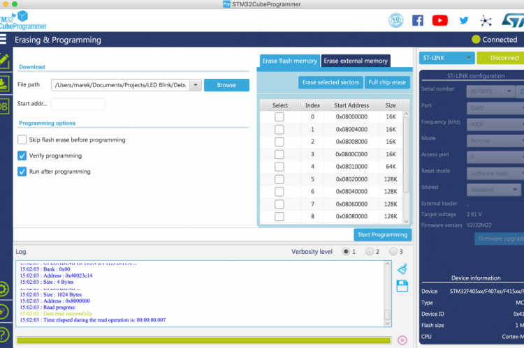Select sector 4 checkbox at 0x08010000
Screen dimensions: 524x348
point(279,167)
